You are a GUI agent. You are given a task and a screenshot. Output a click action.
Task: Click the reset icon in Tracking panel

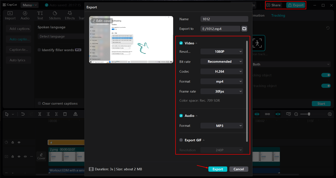click(328, 28)
